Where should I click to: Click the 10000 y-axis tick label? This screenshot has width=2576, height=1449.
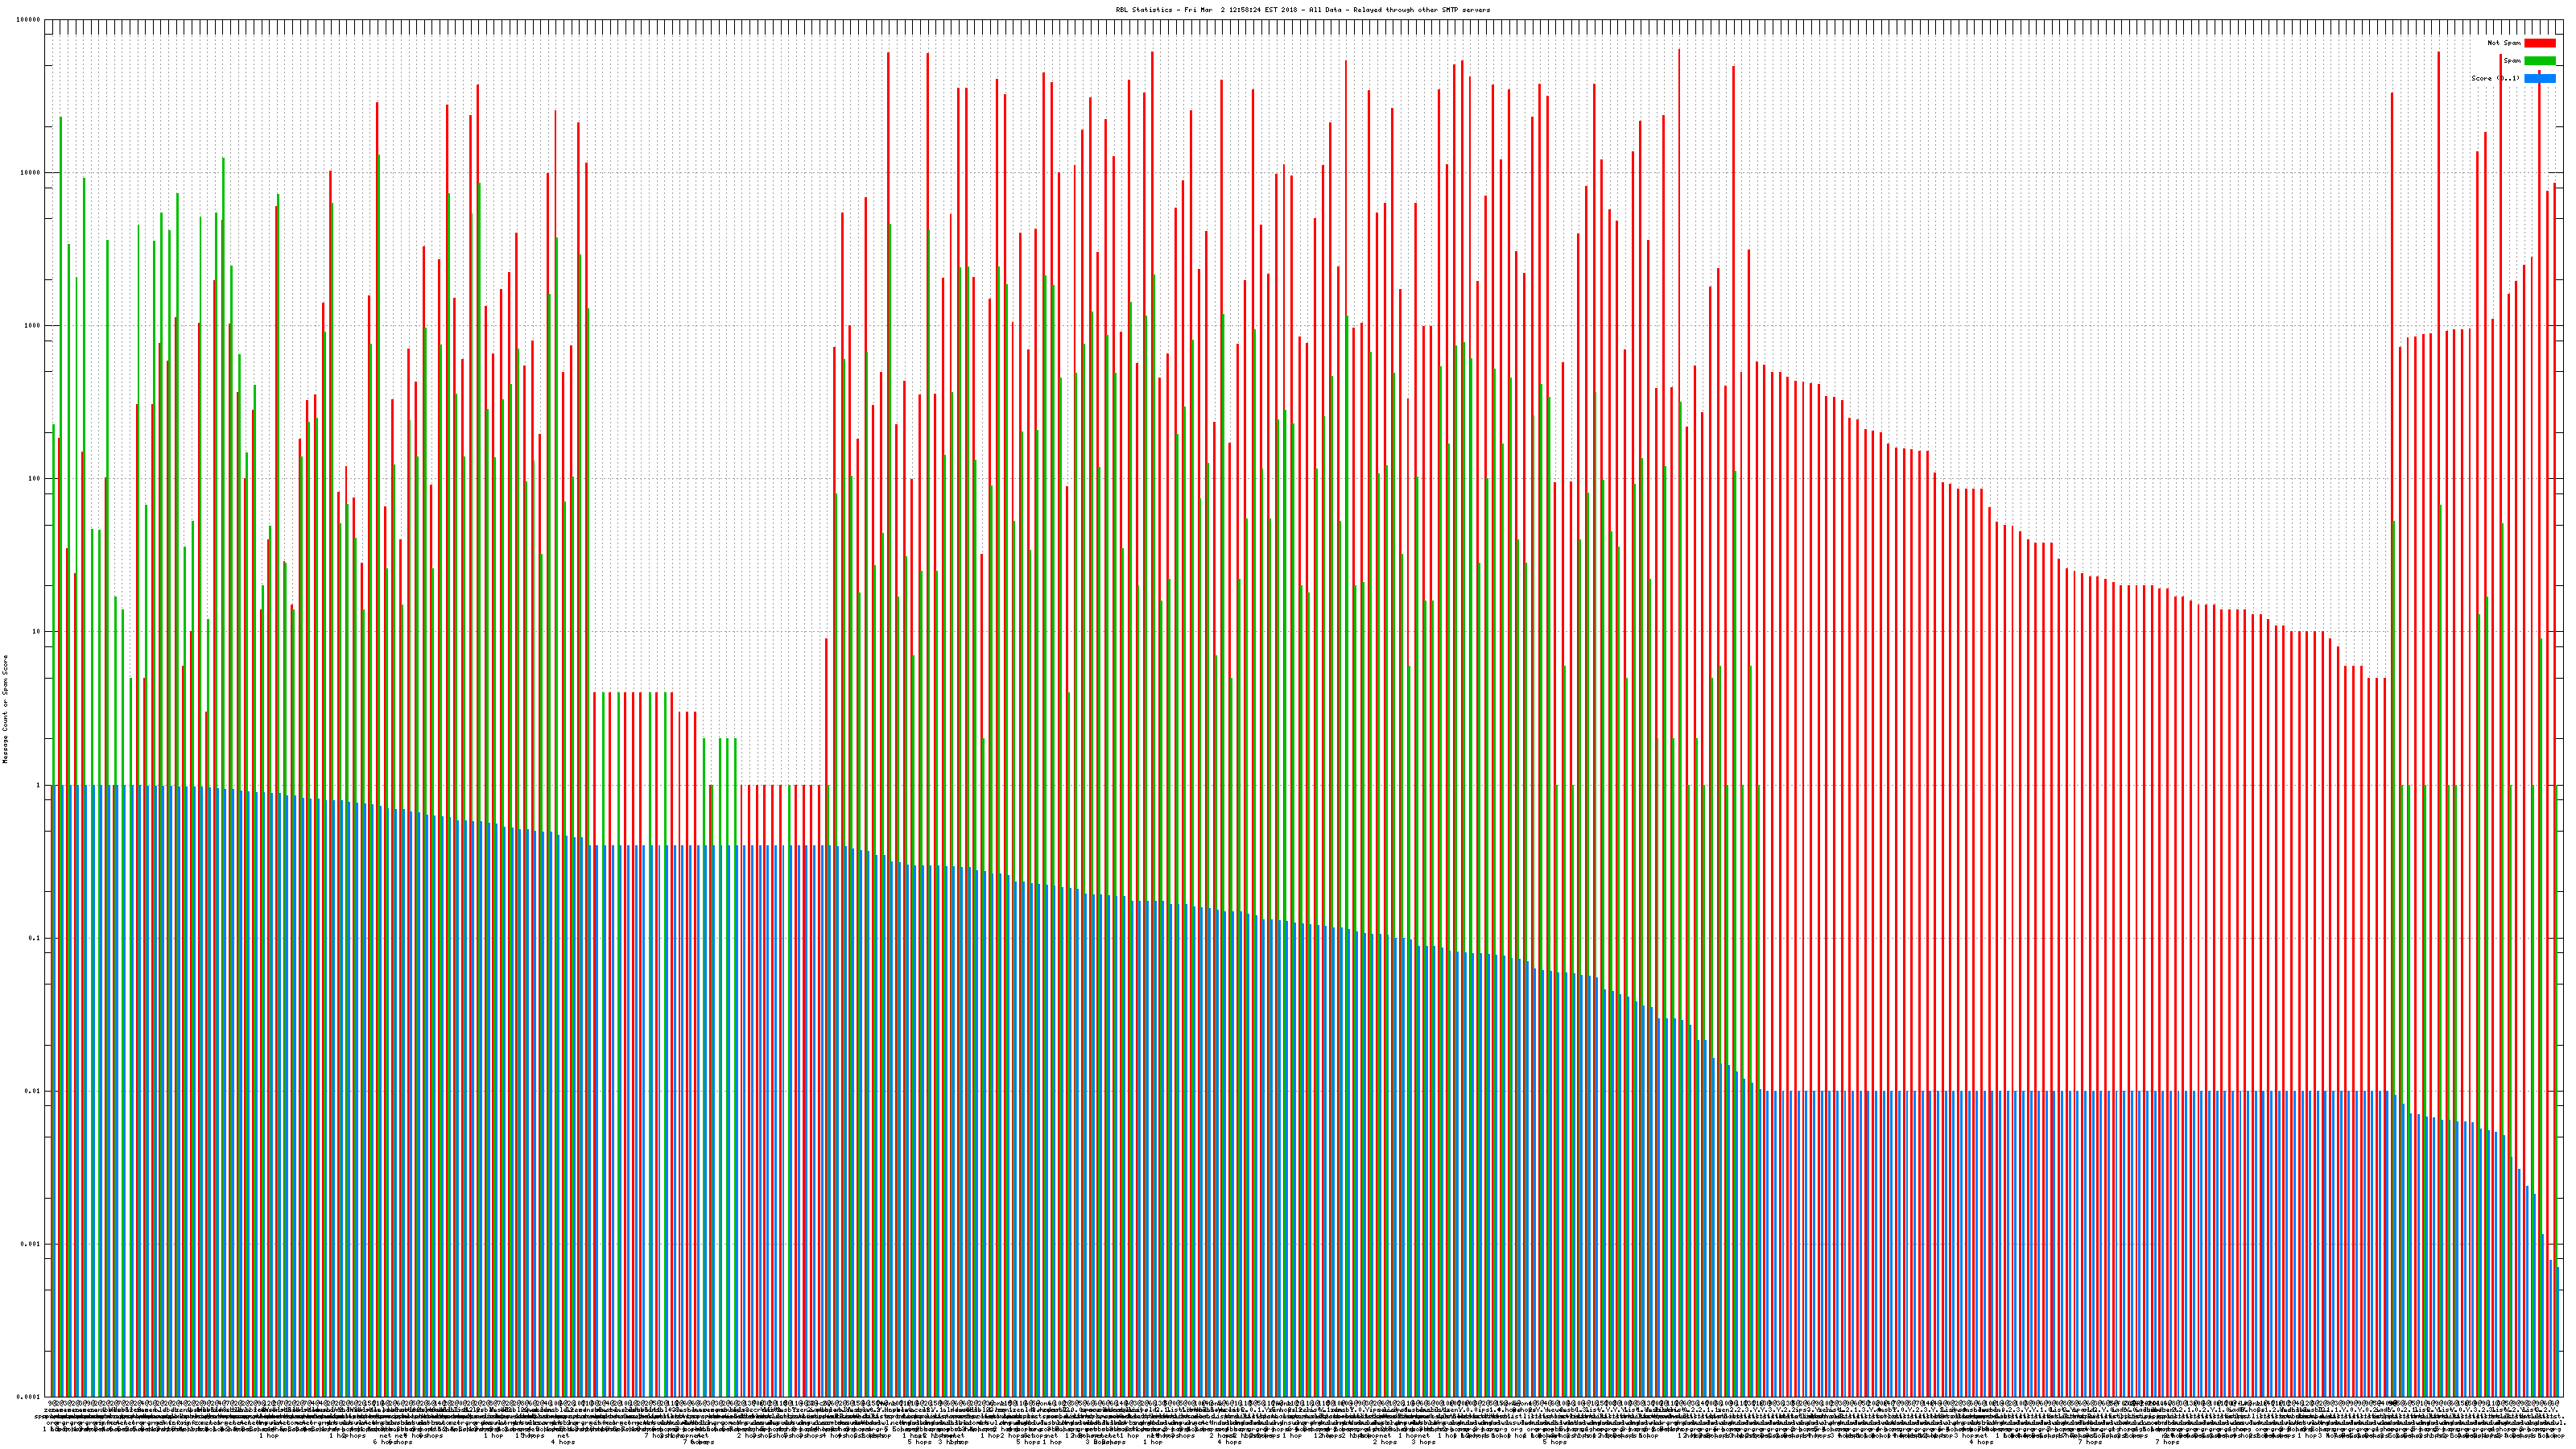point(31,173)
